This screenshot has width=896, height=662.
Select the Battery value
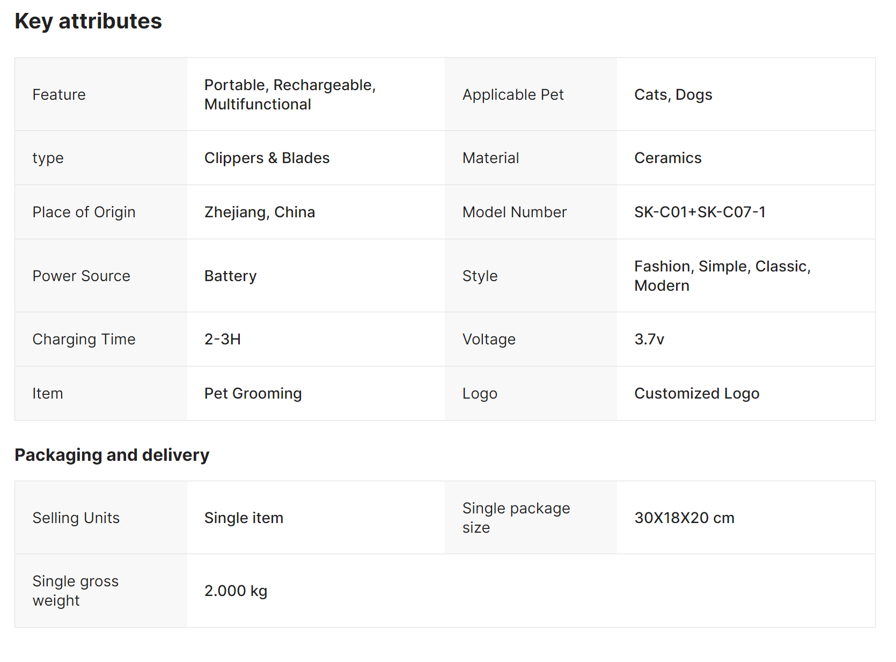tap(230, 276)
